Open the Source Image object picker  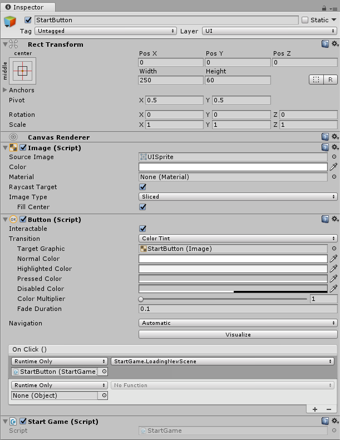(334, 157)
